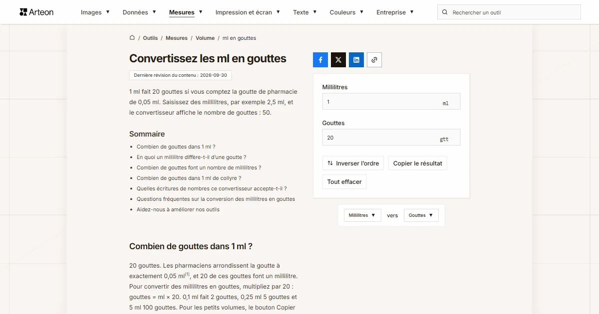
Task: Click Copier le résultat button
Action: point(418,163)
